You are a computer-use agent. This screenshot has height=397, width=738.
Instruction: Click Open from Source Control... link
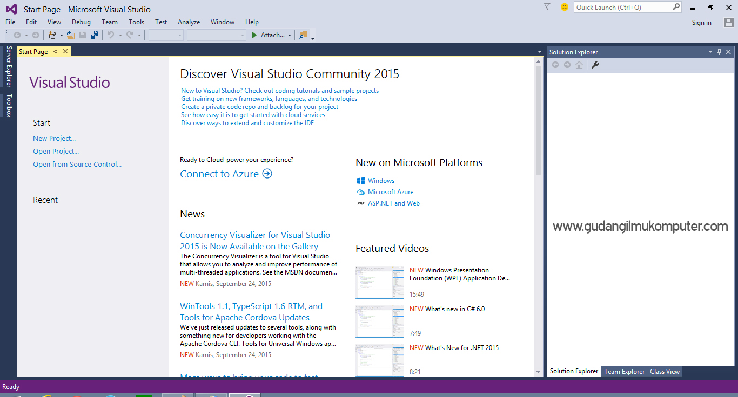[77, 165]
